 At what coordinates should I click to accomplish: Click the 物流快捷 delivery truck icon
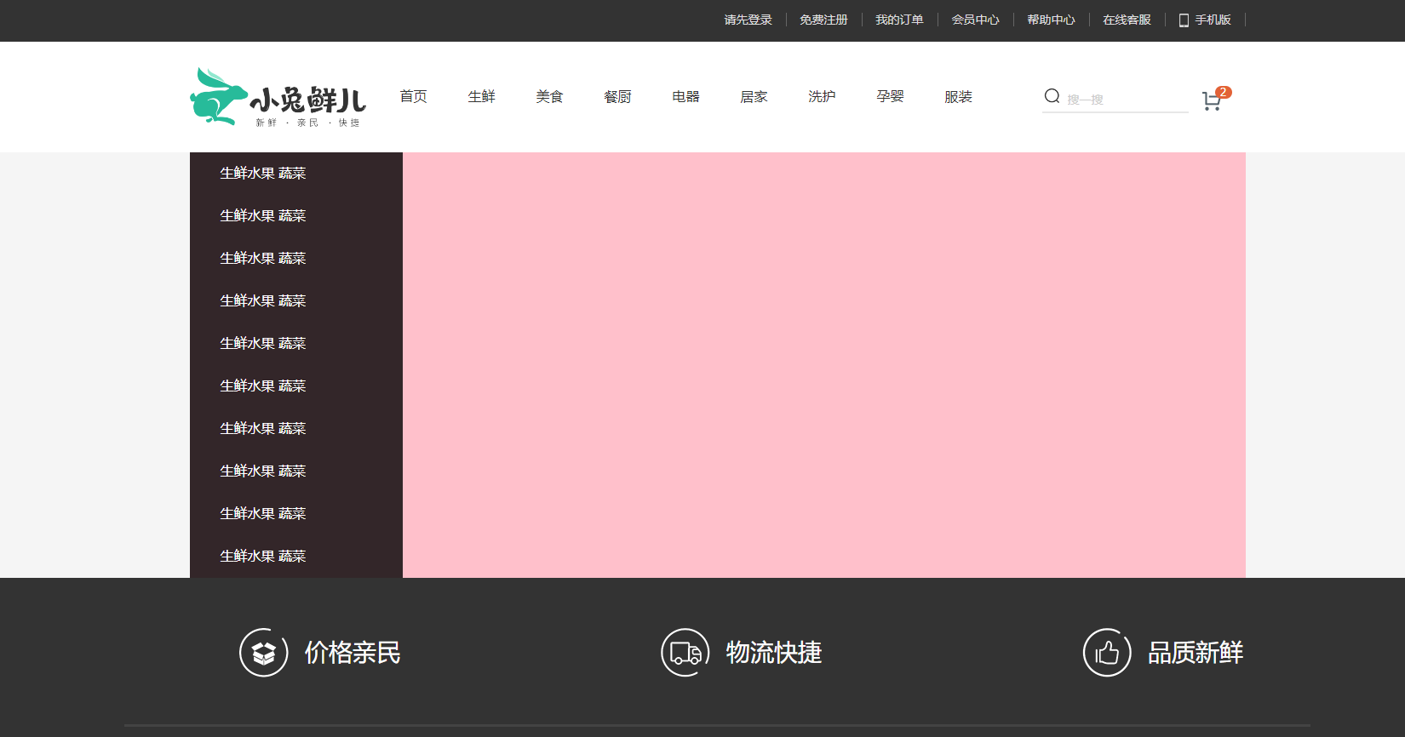point(685,653)
